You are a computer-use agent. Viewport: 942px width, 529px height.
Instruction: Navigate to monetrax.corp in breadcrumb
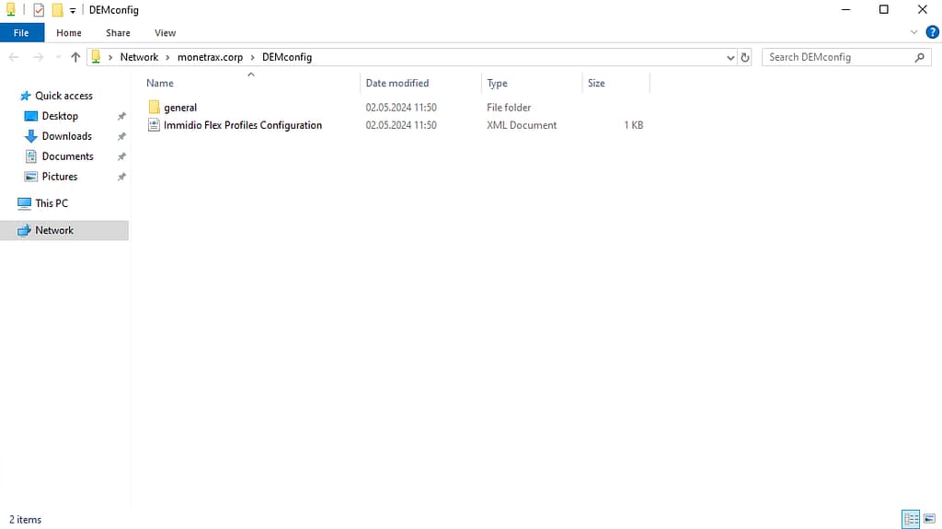tap(210, 57)
